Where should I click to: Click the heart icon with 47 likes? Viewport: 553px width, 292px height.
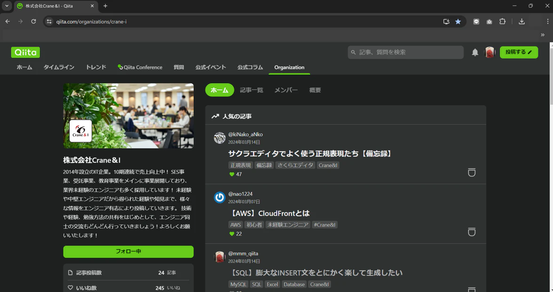click(232, 174)
